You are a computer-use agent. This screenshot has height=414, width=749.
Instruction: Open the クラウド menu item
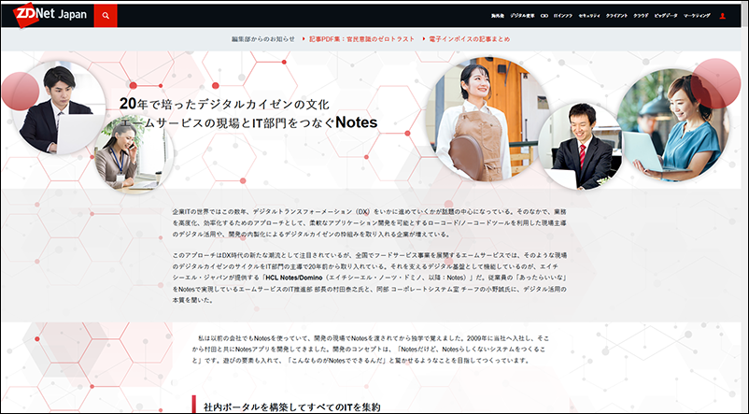point(641,16)
